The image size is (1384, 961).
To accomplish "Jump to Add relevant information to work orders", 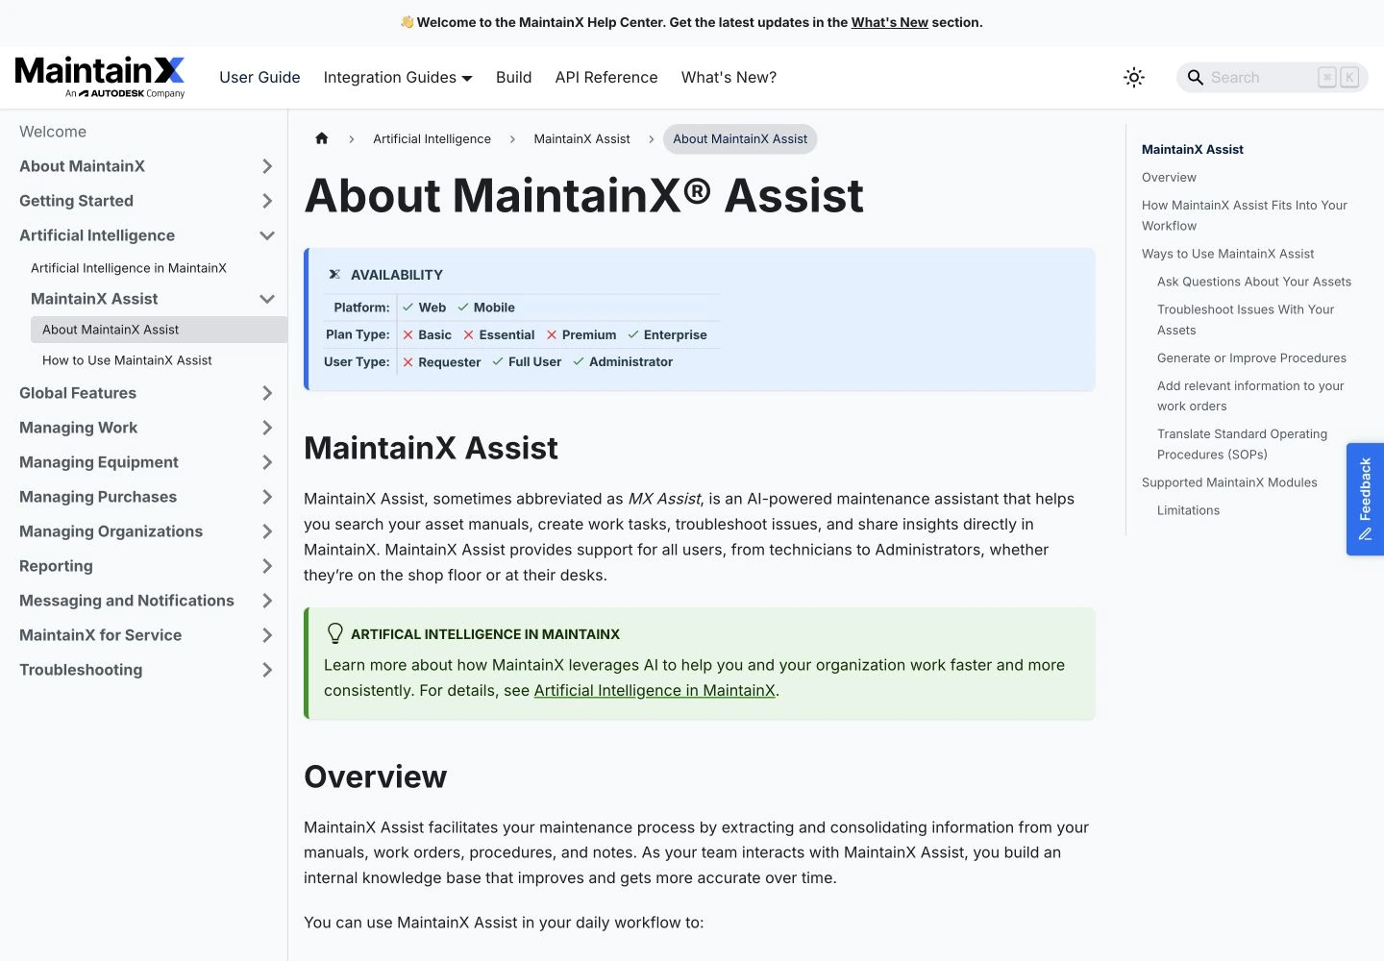I will (x=1250, y=396).
